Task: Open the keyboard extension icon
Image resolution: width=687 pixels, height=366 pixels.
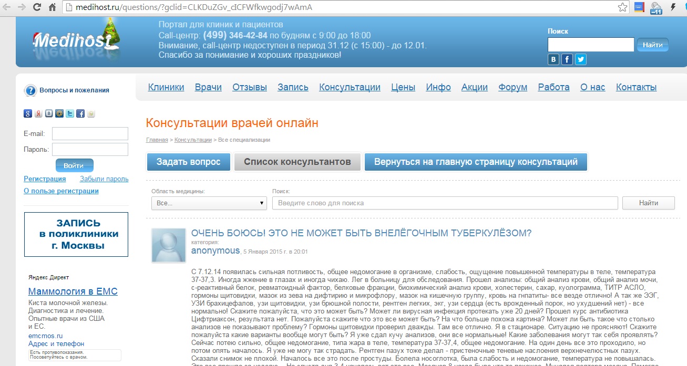Action: click(x=639, y=7)
